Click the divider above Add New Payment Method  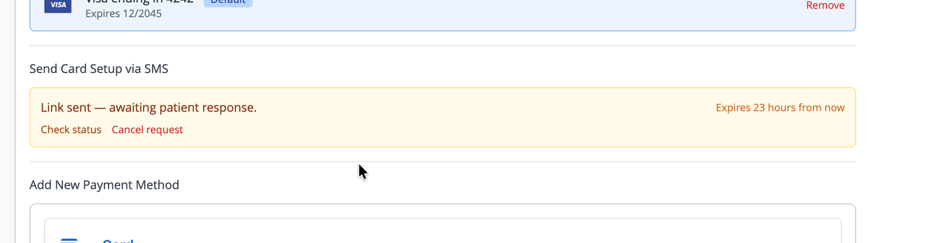(443, 161)
